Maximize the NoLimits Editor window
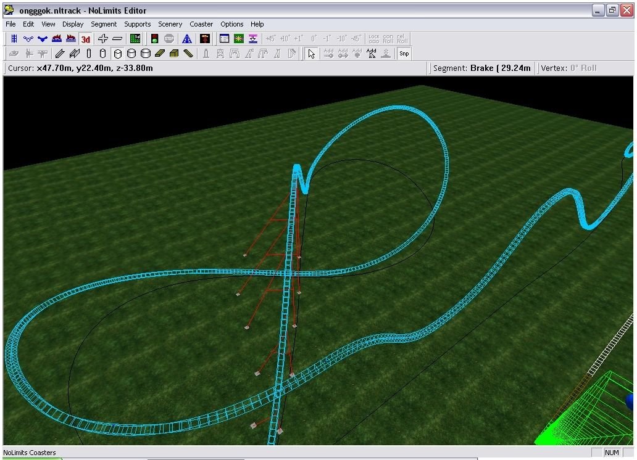Viewport: 637px width, 460px height. (612, 10)
